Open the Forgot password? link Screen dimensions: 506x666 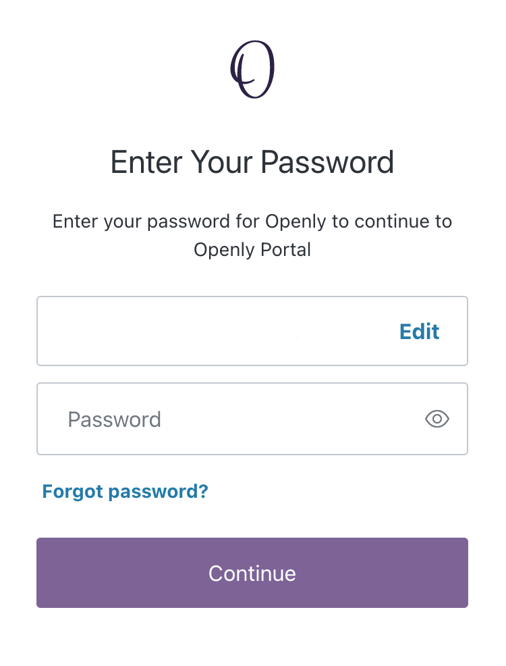click(125, 491)
